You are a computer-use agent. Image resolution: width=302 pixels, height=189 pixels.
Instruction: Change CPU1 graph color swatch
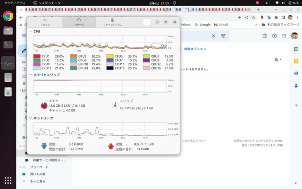[x=37, y=56]
